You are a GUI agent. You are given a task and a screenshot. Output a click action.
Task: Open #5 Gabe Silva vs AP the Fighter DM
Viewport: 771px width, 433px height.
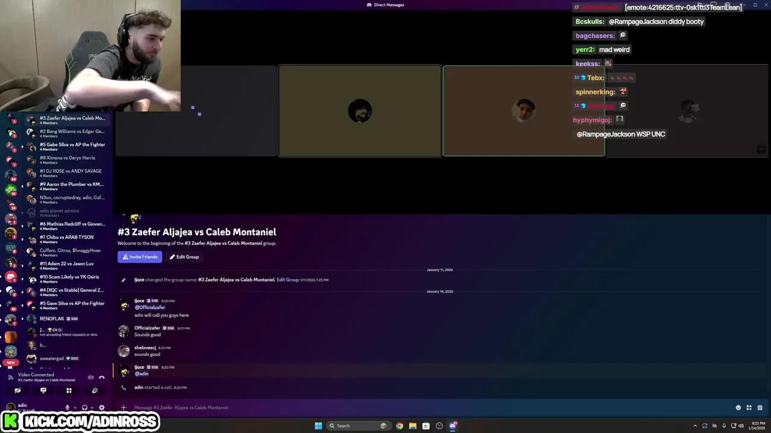67,147
